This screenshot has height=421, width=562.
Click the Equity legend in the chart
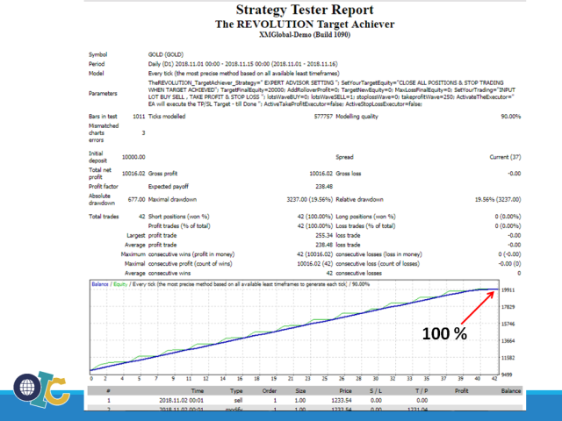[x=120, y=284]
